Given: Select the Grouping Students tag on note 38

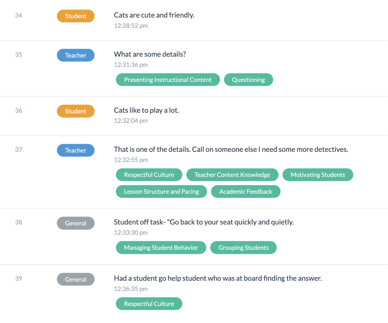Looking at the screenshot, I should tap(243, 247).
